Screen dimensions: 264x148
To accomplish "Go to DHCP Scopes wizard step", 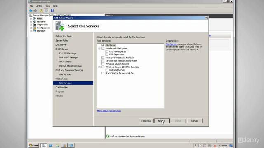I will pyautogui.click(x=65, y=62).
